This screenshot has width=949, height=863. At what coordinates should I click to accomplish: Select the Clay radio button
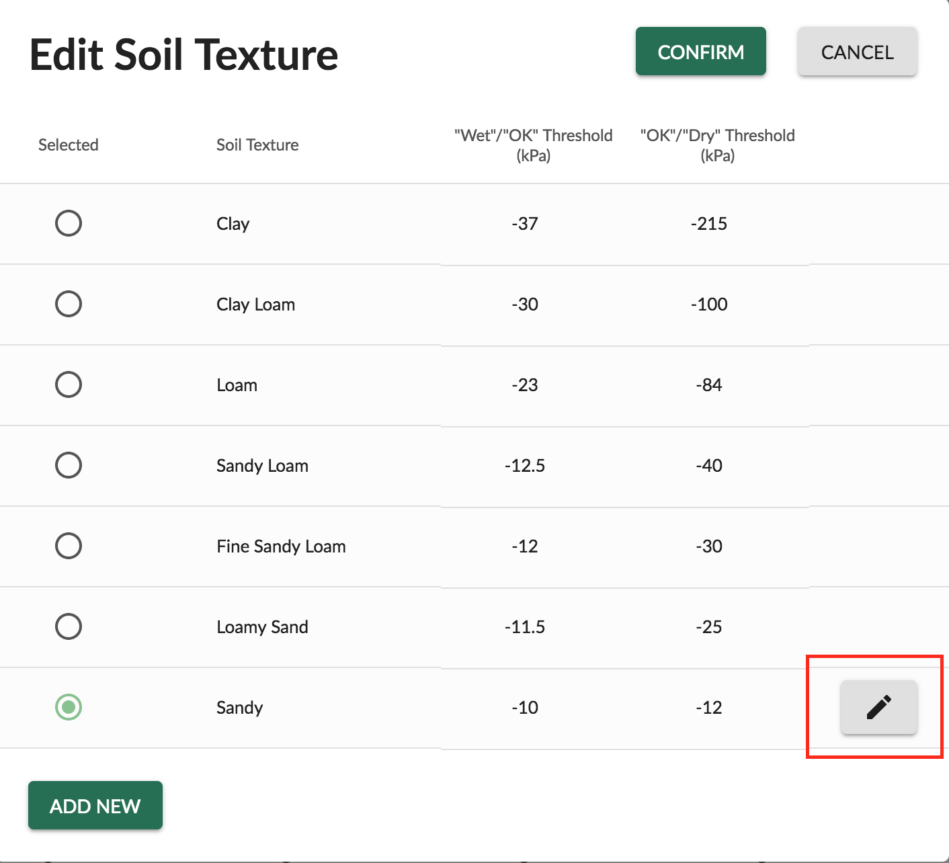69,223
